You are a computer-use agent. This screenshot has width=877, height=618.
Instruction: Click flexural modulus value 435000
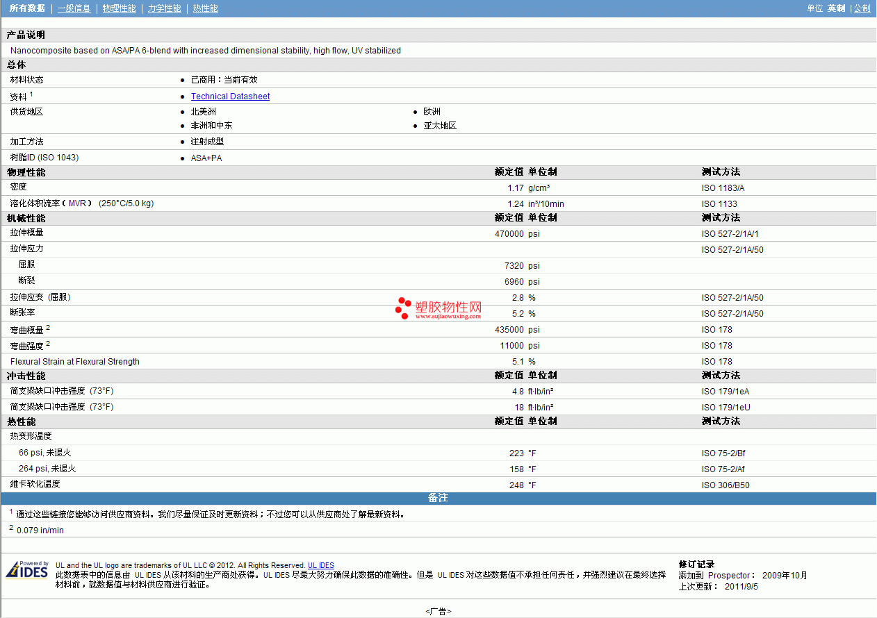coord(509,330)
